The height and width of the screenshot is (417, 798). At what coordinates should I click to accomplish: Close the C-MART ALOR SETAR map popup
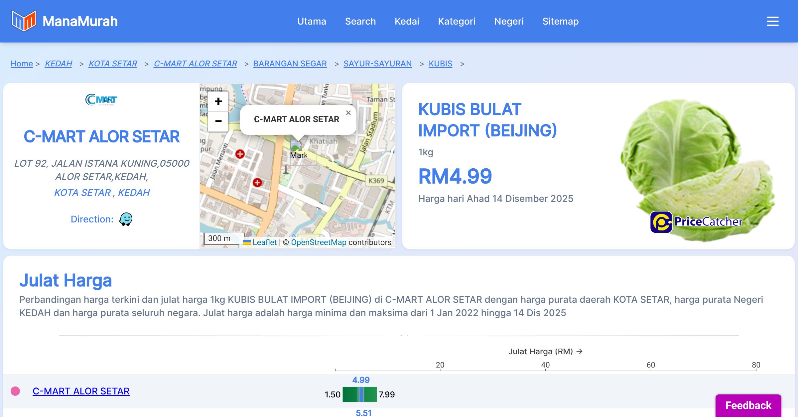348,113
